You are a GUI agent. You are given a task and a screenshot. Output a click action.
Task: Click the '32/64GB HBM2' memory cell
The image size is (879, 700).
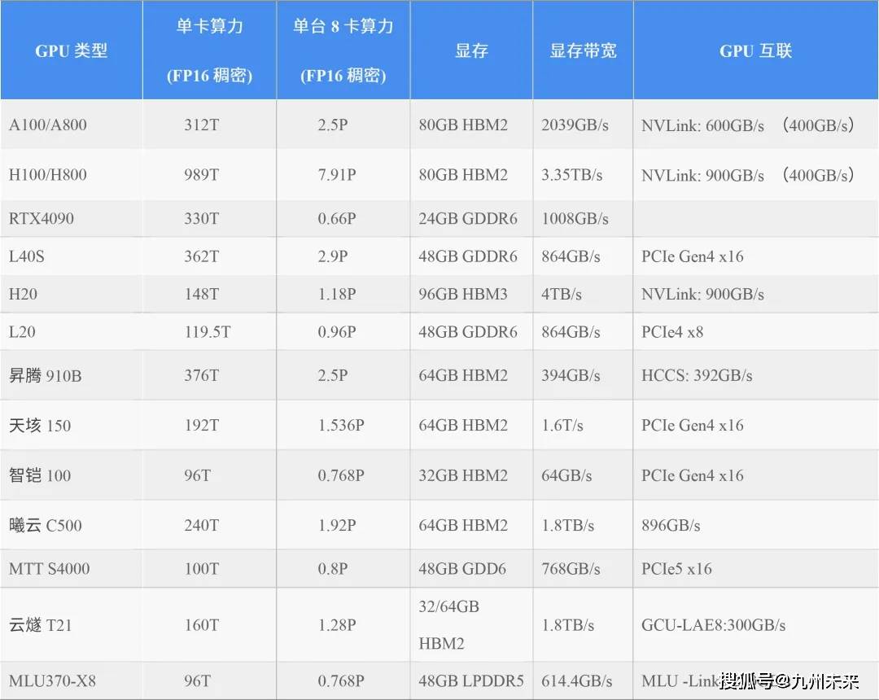[x=449, y=624]
